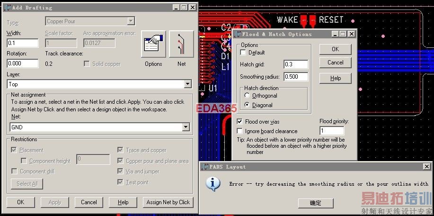The height and width of the screenshot is (216, 434).
Task: Click the Width input field
Action: pyautogui.click(x=23, y=43)
